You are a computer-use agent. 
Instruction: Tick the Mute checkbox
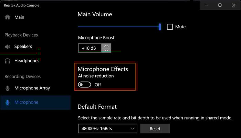(170, 27)
